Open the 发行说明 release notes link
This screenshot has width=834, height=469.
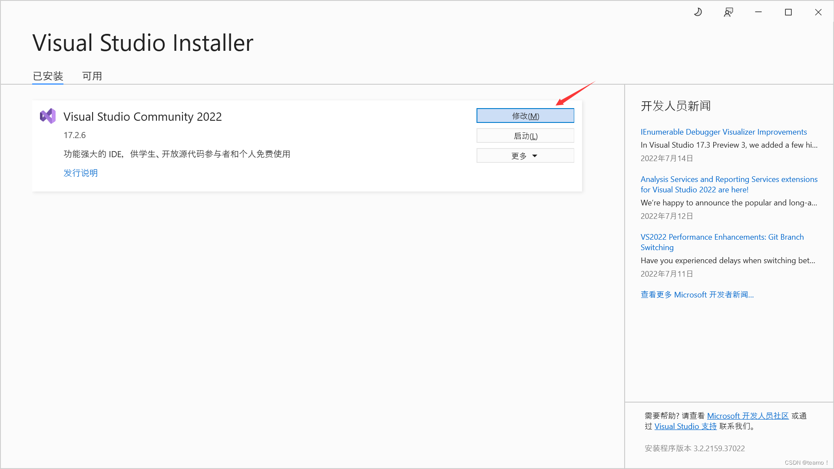tap(80, 173)
